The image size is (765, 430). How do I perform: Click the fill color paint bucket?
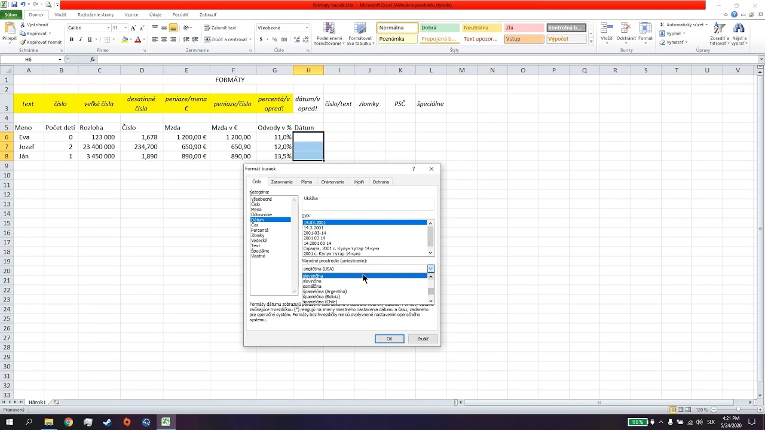click(125, 39)
